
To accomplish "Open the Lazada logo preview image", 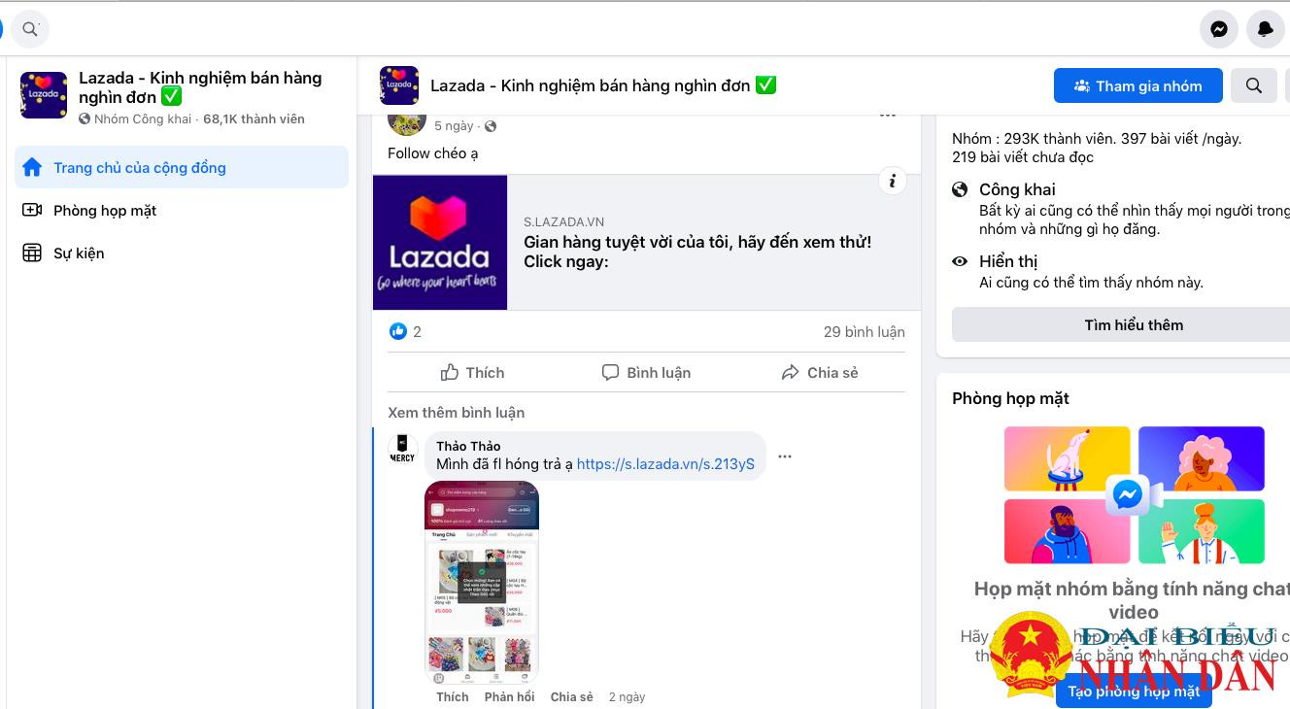I will point(440,242).
